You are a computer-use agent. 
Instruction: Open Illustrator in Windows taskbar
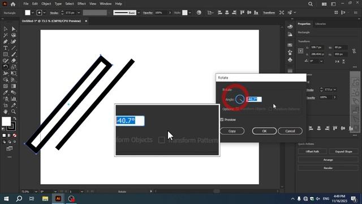(58, 199)
